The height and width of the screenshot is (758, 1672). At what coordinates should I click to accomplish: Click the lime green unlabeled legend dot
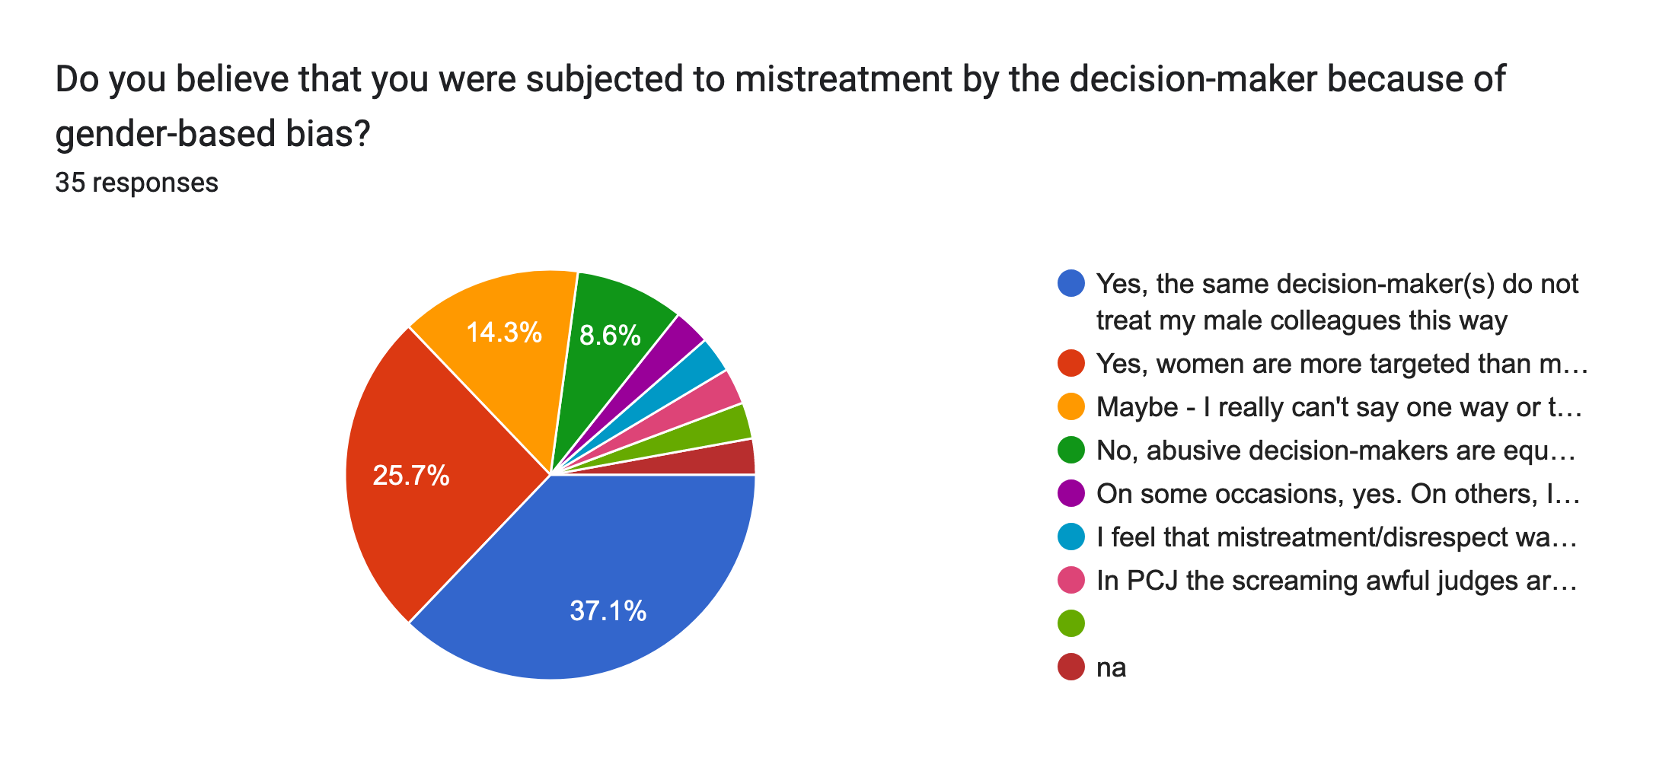pos(1071,624)
